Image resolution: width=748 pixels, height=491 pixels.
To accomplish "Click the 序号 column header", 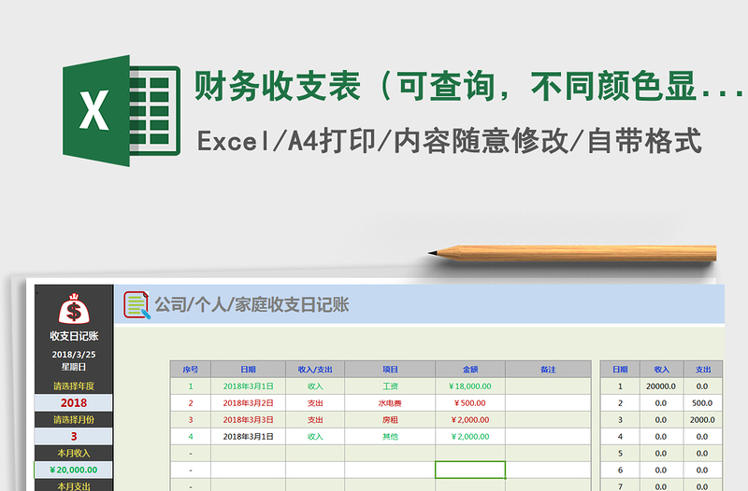I will (x=191, y=370).
